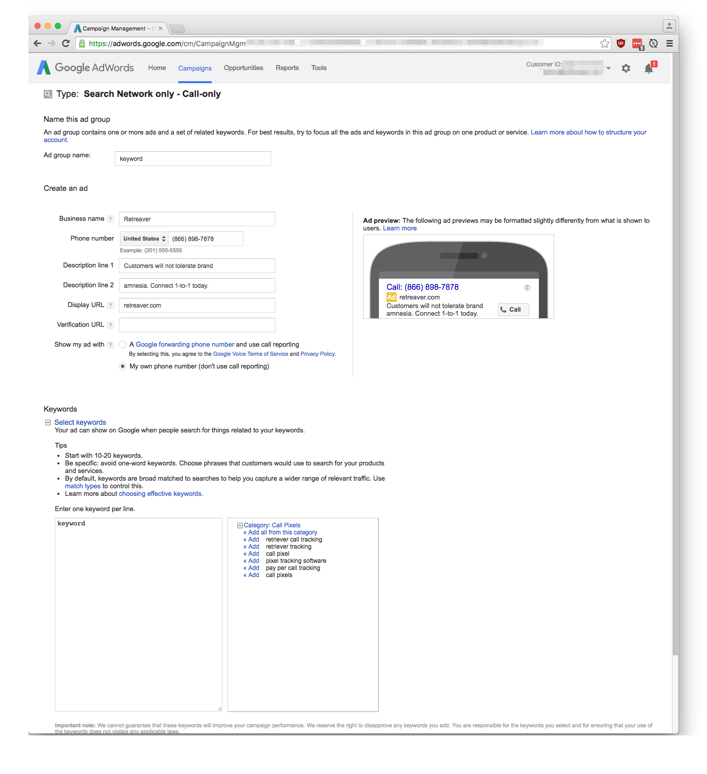Click the Chrome profile person icon

(x=669, y=25)
